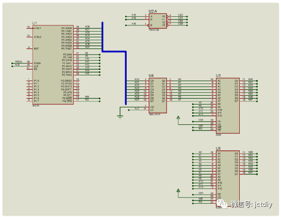Viewport: 281px width, 217px height.
Task: Select the power arrow terminal near U3
Action: click(178, 118)
